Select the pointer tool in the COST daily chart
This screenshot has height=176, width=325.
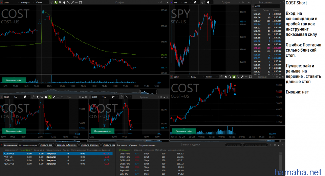(x=226, y=77)
